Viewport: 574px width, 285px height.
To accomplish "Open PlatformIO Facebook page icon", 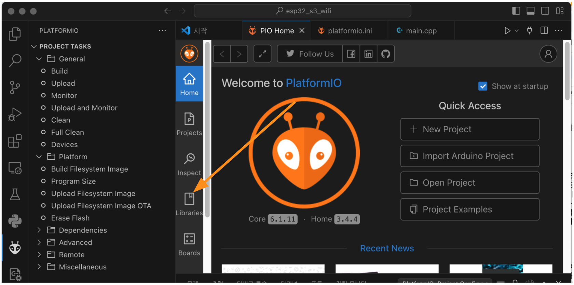I will [x=351, y=54].
